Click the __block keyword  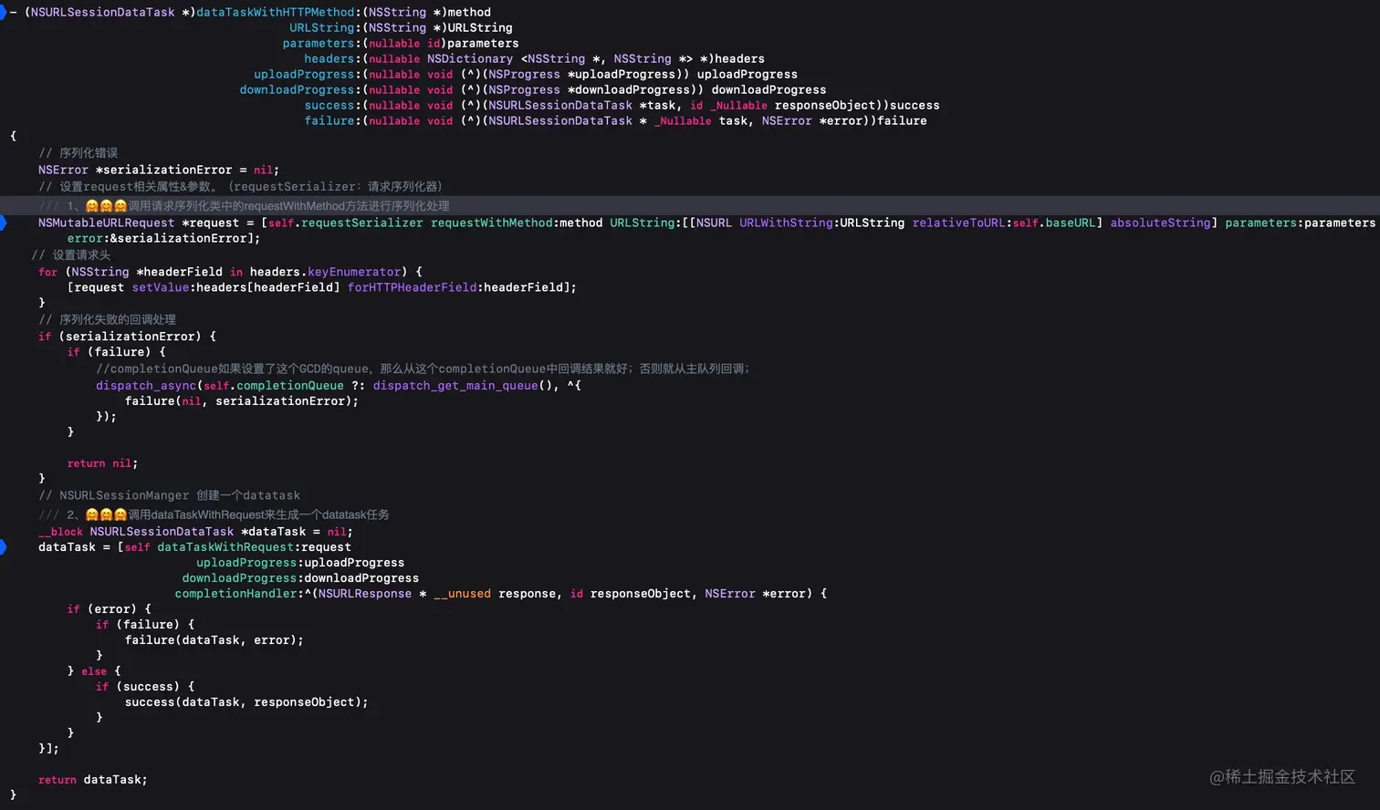coord(60,532)
